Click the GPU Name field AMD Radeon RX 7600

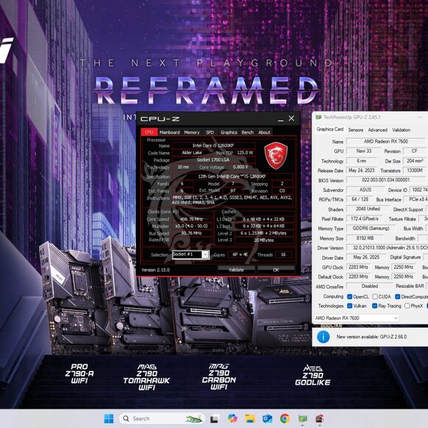(386, 142)
